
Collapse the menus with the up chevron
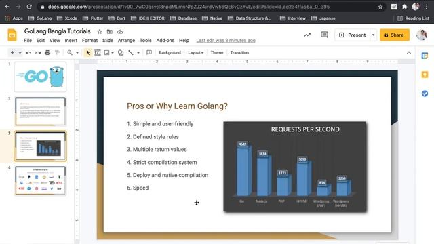point(409,53)
